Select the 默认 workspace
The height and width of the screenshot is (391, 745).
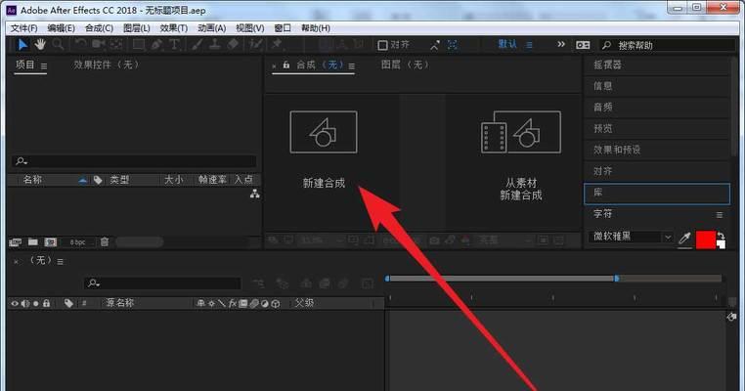click(x=507, y=45)
